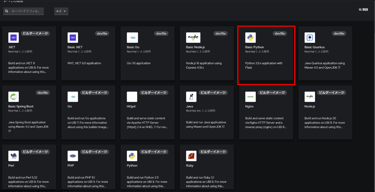Click the devfile badge on Basic Go card
This screenshot has height=192, width=375.
coord(161,34)
